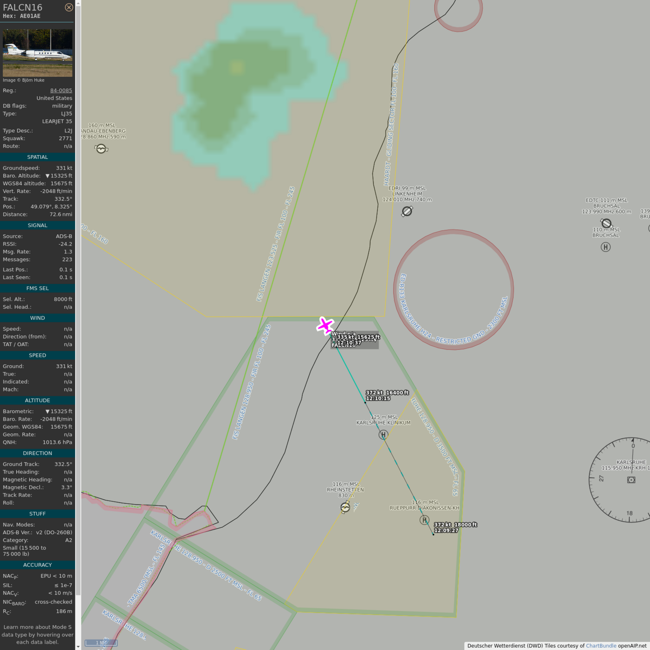Select the Linkenheim EDRI airfield symbol

[x=407, y=211]
